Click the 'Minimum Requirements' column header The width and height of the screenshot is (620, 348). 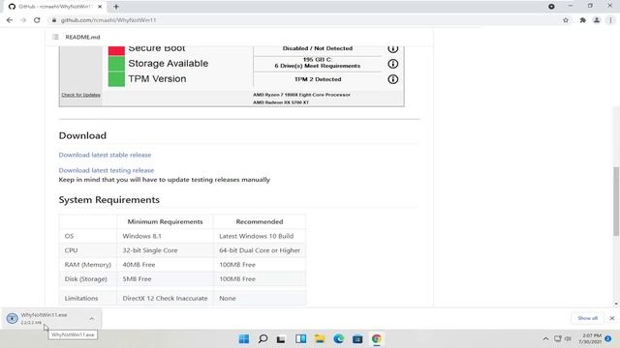tap(165, 221)
